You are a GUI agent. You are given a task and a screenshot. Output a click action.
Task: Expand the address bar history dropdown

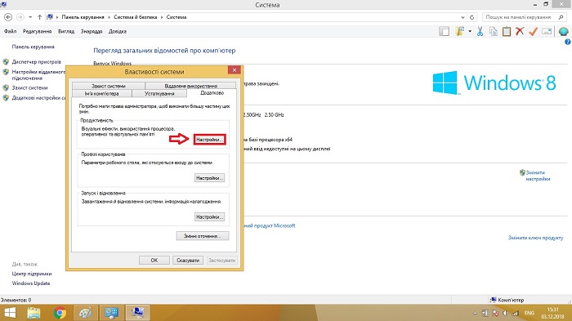(x=463, y=17)
